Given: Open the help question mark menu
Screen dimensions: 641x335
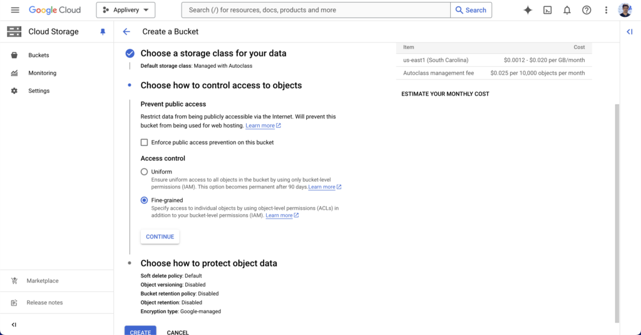Looking at the screenshot, I should click(x=587, y=10).
